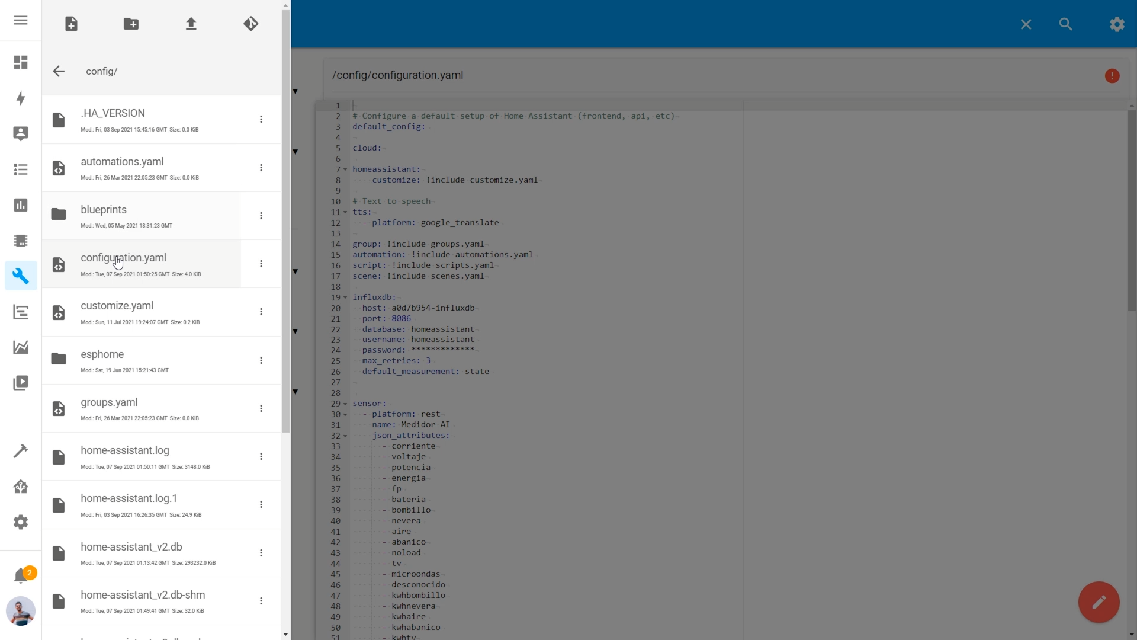This screenshot has width=1137, height=640.
Task: Click the new folder icon
Action: coord(131,24)
